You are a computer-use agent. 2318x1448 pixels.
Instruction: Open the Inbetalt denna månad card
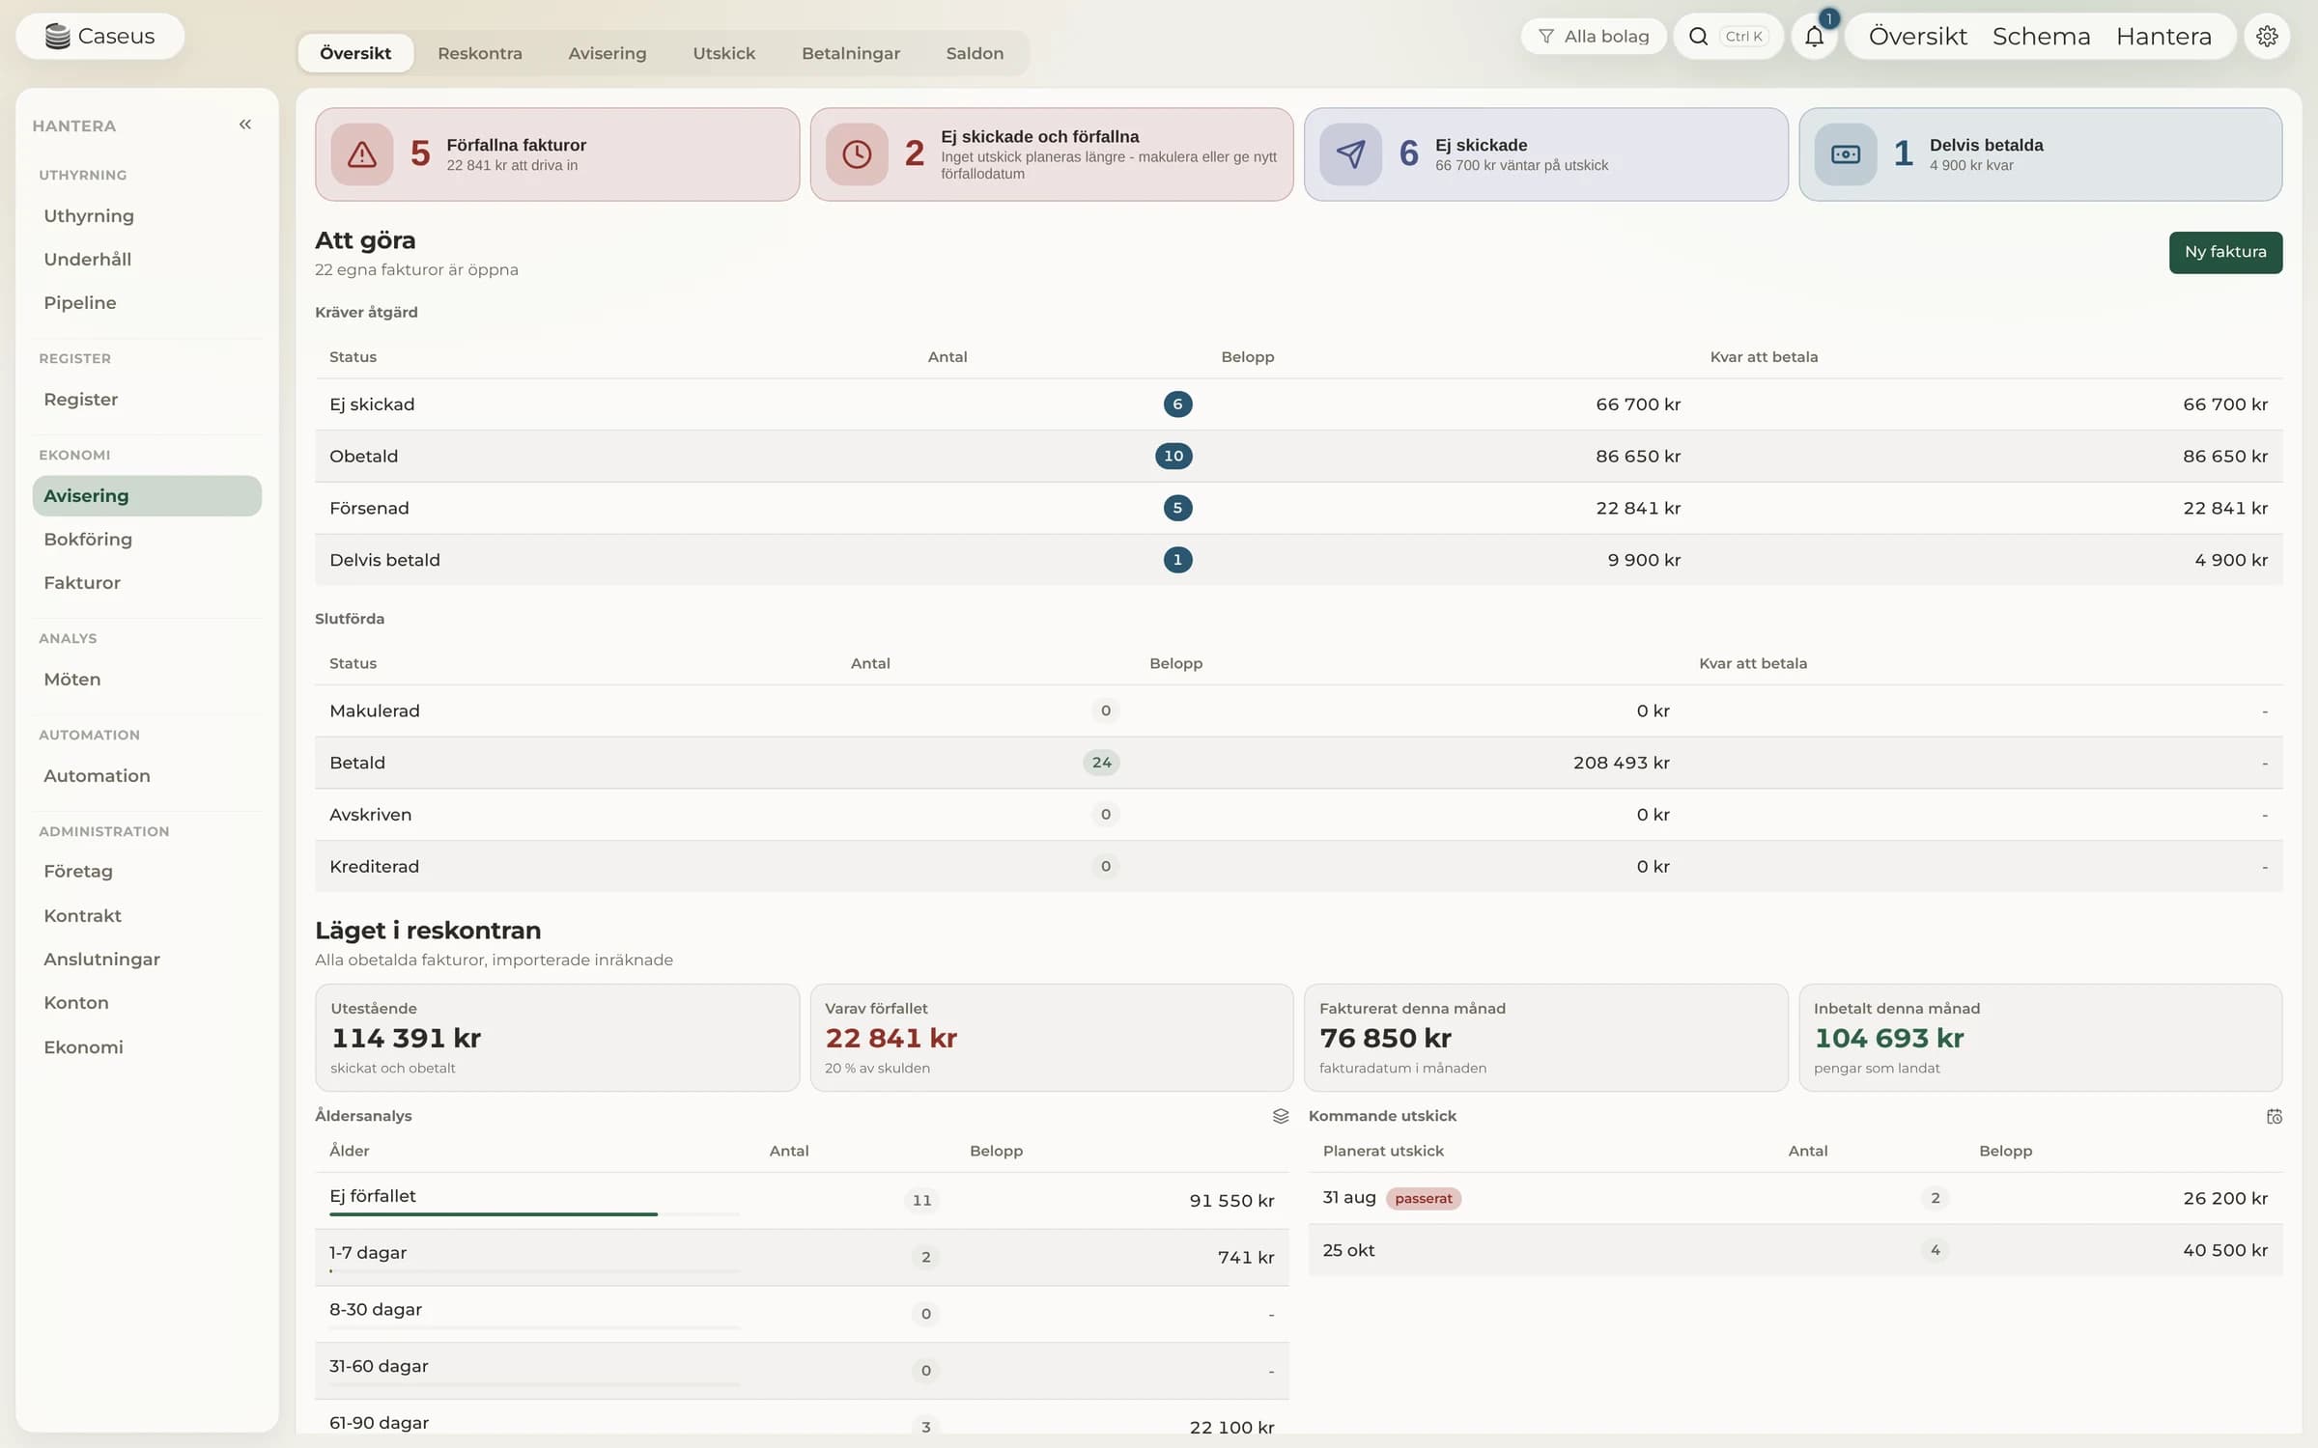(x=2040, y=1038)
